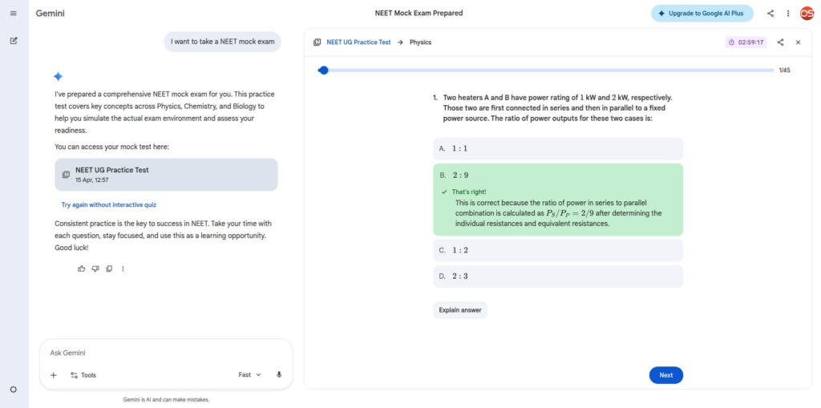Expand the Fast model dropdown
The image size is (821, 408).
tap(250, 375)
